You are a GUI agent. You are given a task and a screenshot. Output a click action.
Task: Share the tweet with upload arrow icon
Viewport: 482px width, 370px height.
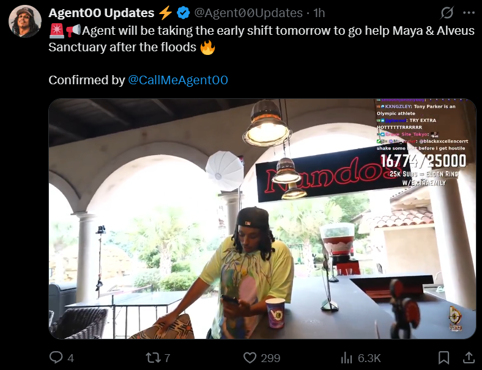pyautogui.click(x=469, y=357)
